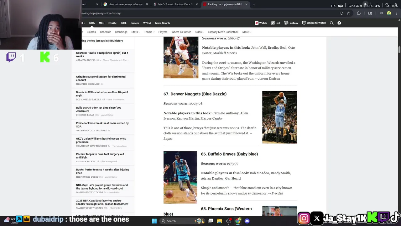Open Doncic in Wilt's club headline
This screenshot has width=401, height=226.
102,94
